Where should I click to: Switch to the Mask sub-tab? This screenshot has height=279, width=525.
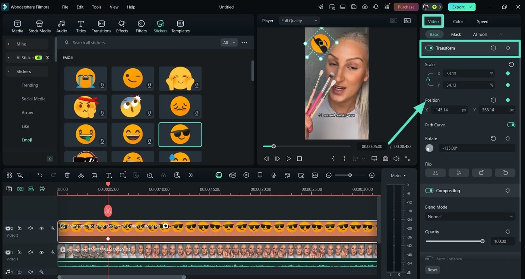click(x=456, y=34)
